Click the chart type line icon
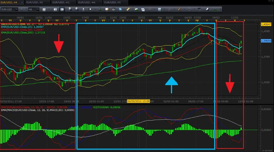The image size is (274, 152). click(44, 9)
